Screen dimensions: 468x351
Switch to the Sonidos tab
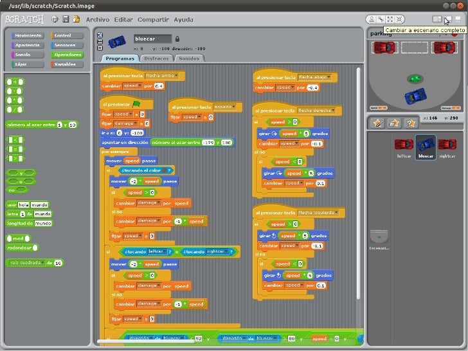point(189,59)
